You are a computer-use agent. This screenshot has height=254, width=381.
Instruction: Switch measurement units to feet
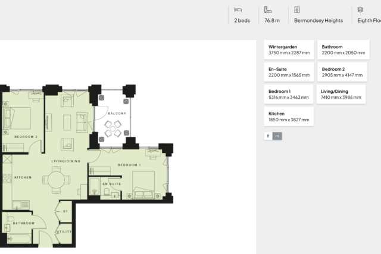268,136
